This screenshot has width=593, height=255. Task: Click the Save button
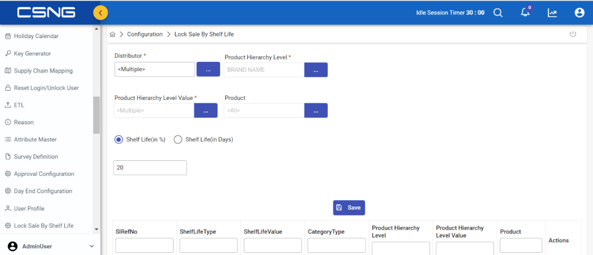click(349, 208)
